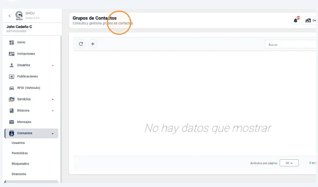Image resolution: width=318 pixels, height=187 pixels.
Task: Click the Usuarios person icon
Action: click(x=11, y=65)
